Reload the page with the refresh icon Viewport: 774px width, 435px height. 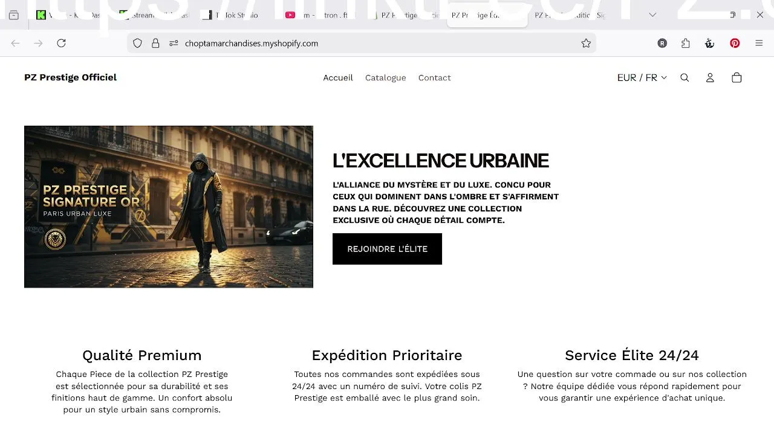point(61,43)
